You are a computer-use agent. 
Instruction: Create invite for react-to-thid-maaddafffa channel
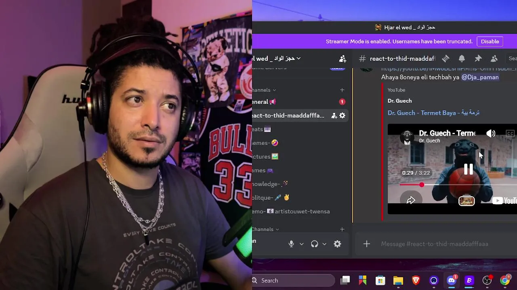tap(334, 116)
